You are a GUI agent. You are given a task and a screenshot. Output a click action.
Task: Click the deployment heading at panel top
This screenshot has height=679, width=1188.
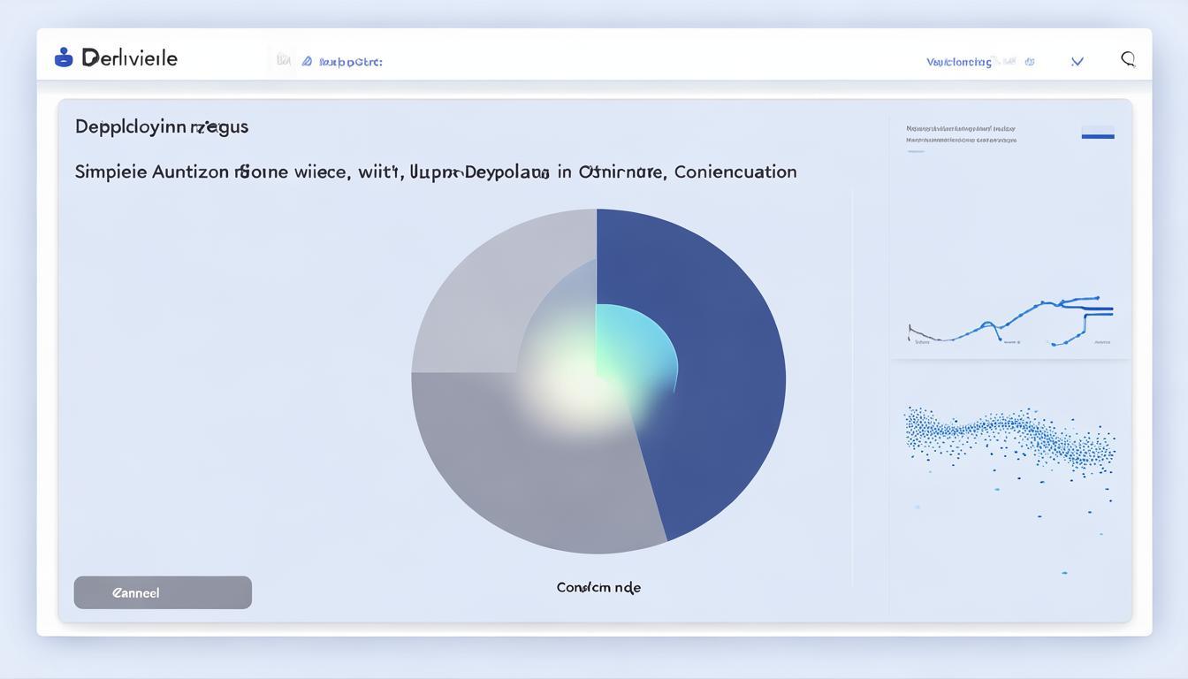[162, 126]
